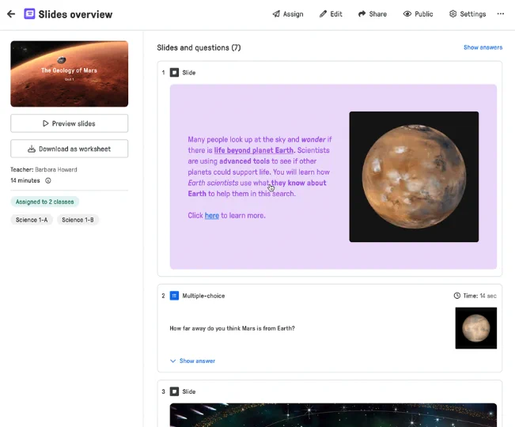Click the slide type icon on item 3
This screenshot has height=427, width=515.
click(x=174, y=391)
